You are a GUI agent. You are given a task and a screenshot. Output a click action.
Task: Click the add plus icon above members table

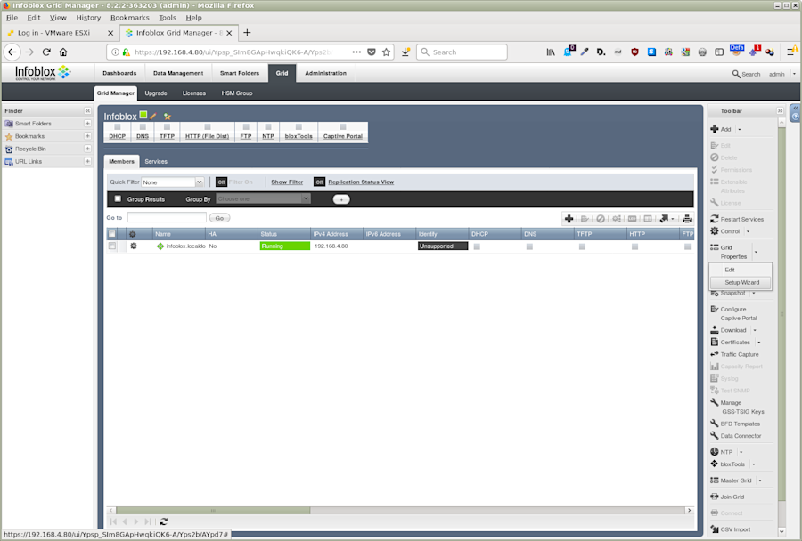tap(569, 219)
